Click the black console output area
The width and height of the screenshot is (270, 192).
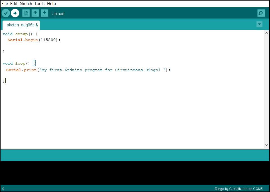coord(135,173)
